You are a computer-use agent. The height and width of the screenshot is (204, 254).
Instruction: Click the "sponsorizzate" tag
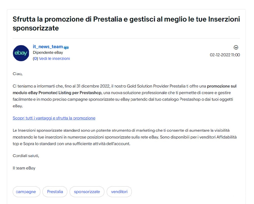(x=87, y=192)
